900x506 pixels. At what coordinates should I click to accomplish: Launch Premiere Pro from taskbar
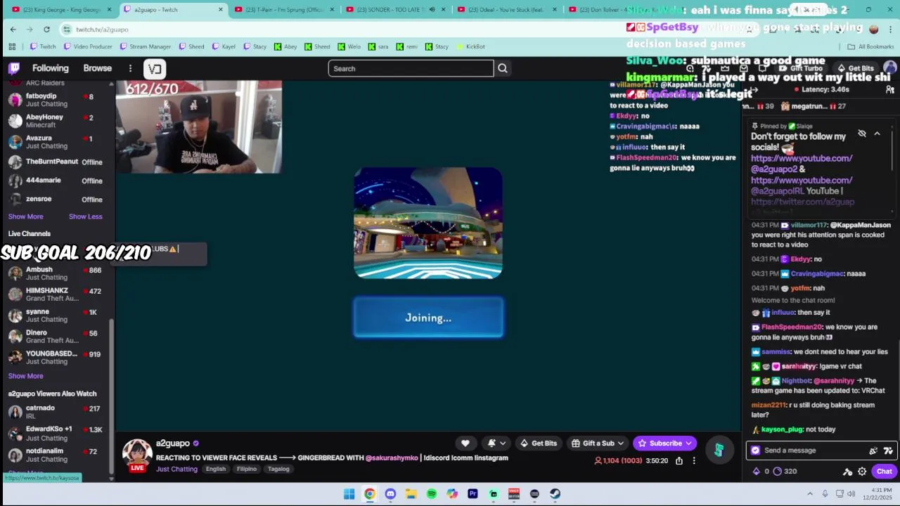click(x=472, y=494)
